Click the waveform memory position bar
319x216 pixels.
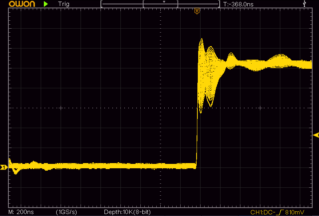[x=160, y=4]
